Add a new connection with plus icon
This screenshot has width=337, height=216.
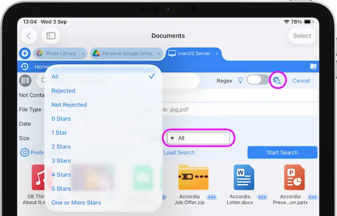(24, 53)
